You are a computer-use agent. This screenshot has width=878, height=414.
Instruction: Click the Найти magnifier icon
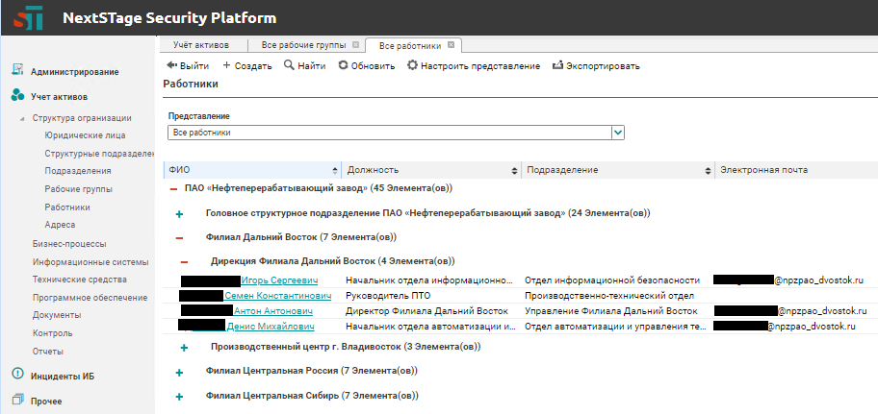tap(288, 66)
